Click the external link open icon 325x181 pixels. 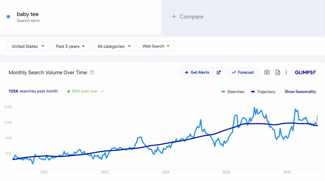(x=219, y=73)
